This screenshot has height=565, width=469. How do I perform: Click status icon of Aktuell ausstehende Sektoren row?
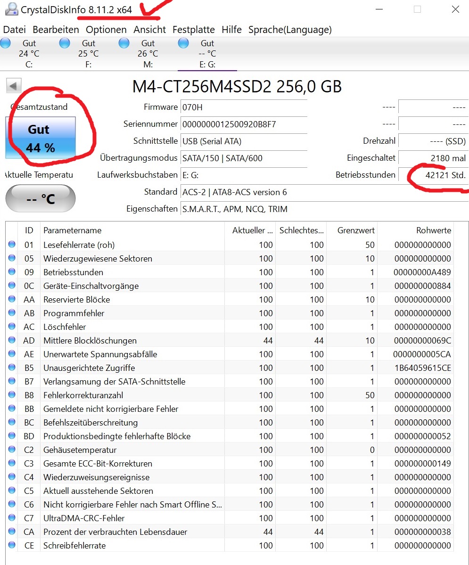pyautogui.click(x=12, y=491)
